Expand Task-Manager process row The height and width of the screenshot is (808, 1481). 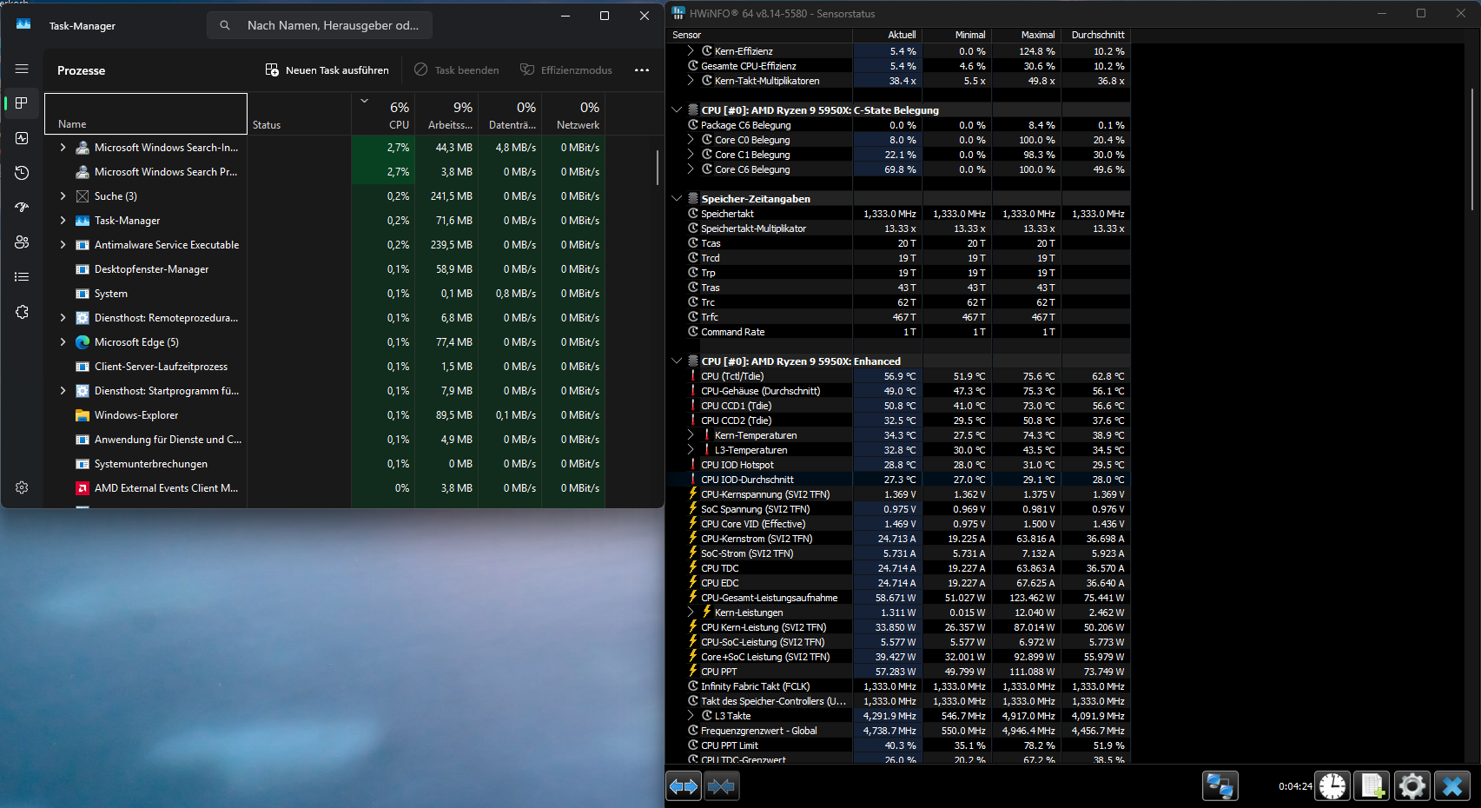(63, 221)
